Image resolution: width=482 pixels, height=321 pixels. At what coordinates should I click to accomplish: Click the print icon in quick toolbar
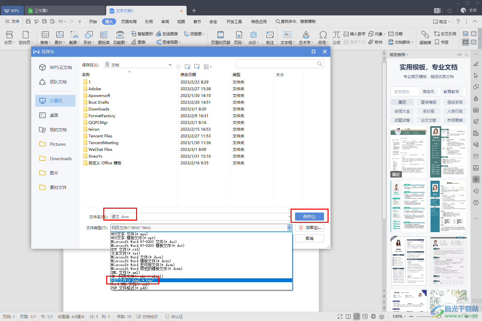(x=44, y=22)
